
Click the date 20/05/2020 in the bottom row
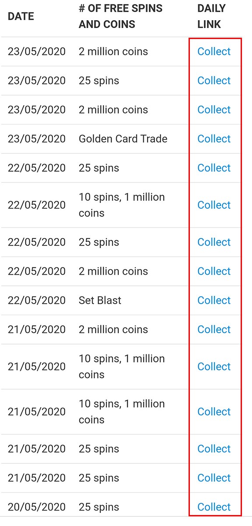37,507
